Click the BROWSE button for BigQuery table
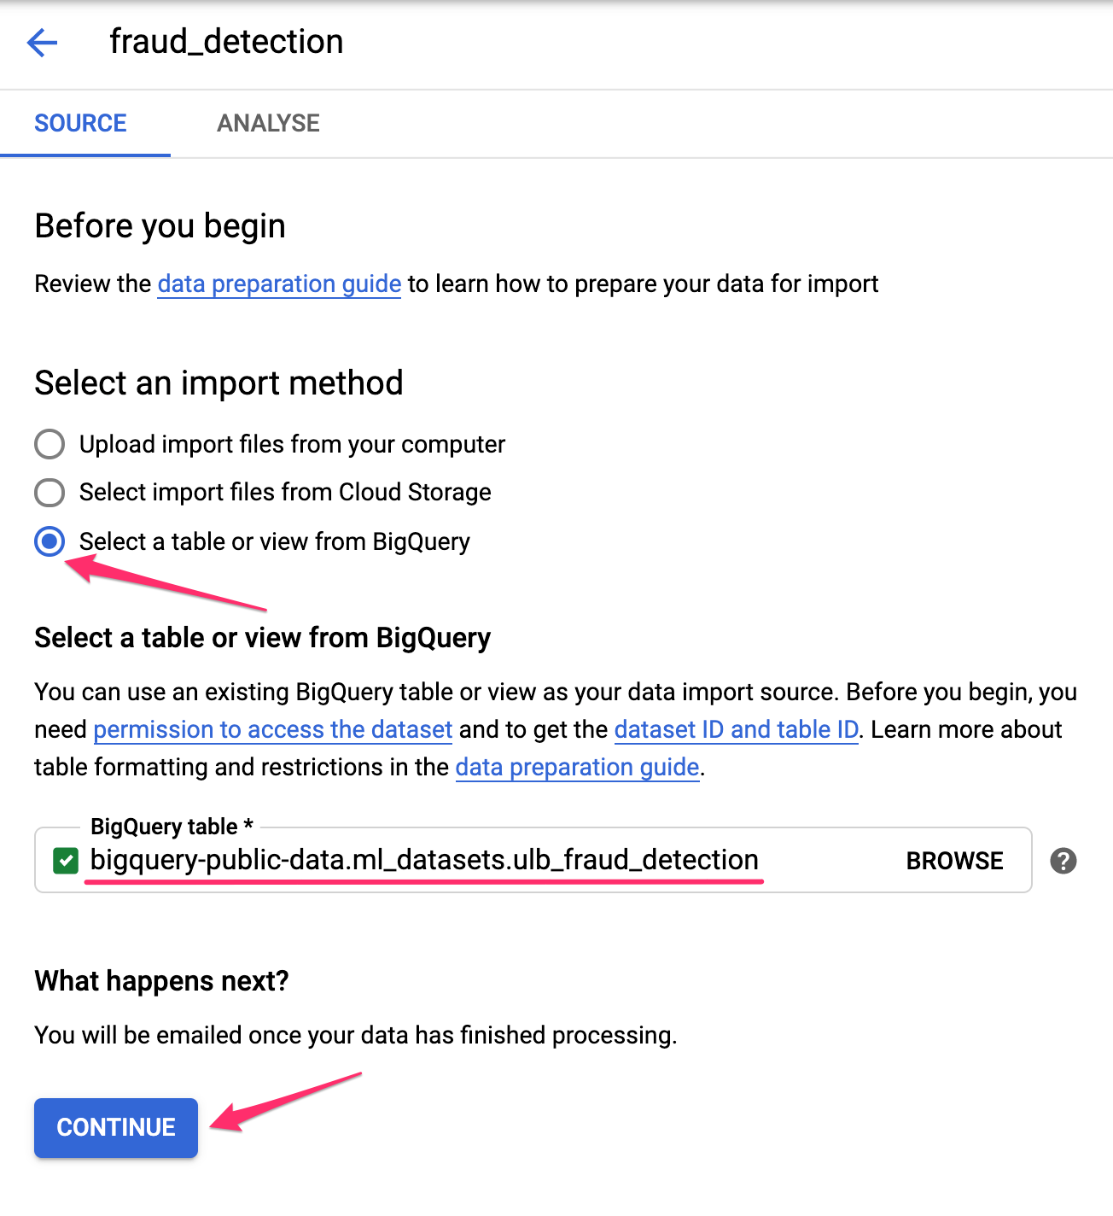 click(954, 861)
